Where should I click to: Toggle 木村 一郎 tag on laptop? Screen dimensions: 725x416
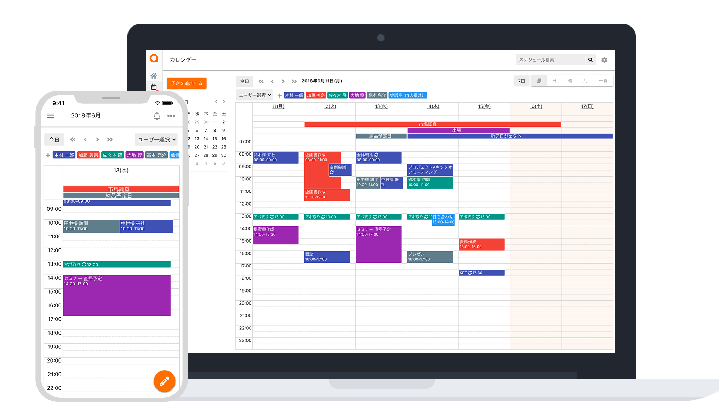[294, 96]
